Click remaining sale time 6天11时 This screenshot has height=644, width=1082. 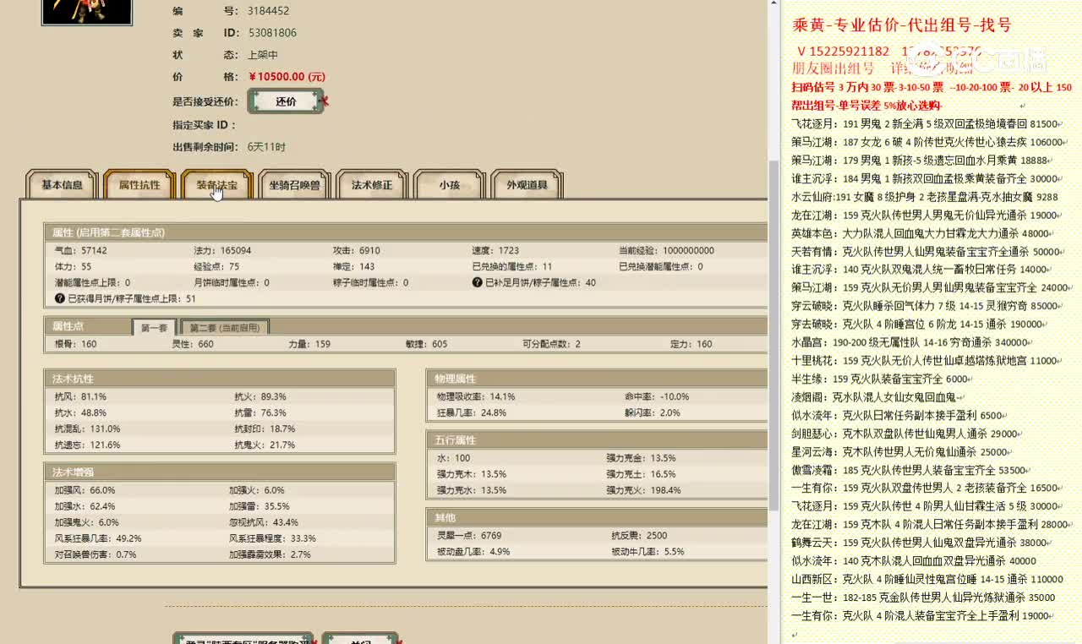tap(266, 146)
